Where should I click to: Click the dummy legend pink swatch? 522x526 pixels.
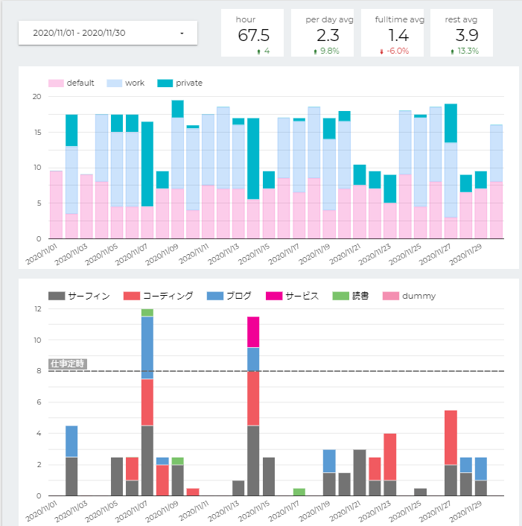391,296
